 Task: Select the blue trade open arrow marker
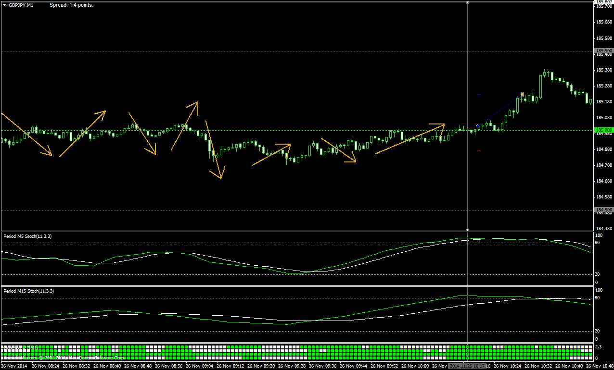[x=477, y=126]
